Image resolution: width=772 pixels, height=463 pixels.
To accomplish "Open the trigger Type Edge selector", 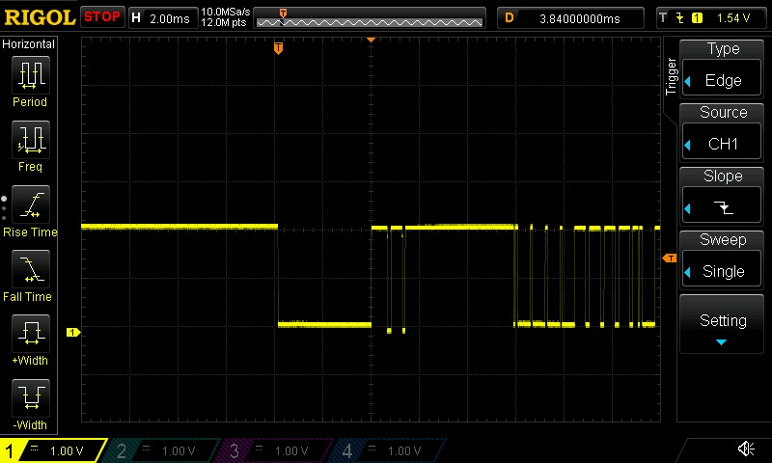I will (x=723, y=68).
